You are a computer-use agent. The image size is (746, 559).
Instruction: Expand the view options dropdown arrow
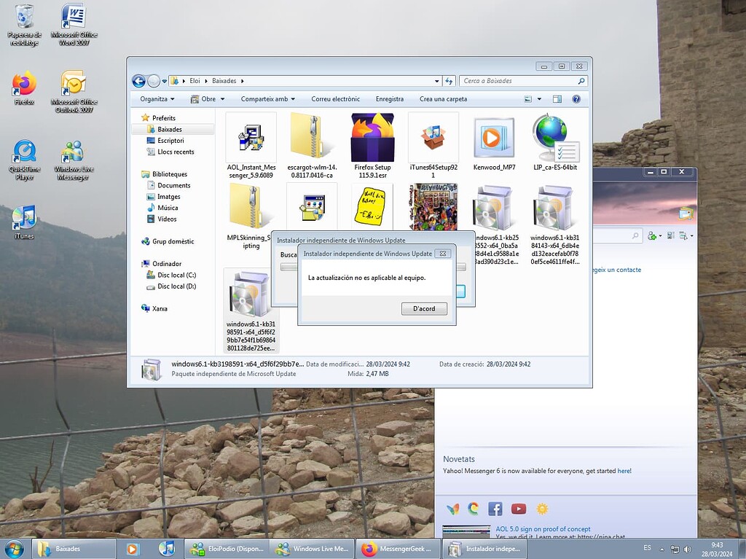[x=539, y=99]
